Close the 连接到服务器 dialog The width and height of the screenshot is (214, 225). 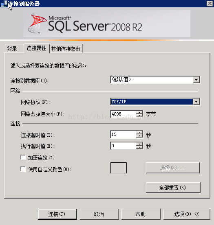[x=210, y=3]
